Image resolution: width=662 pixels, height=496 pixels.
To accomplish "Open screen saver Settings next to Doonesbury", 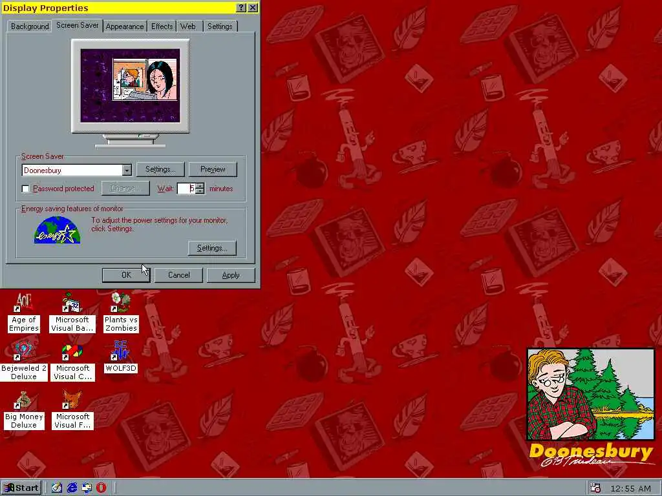I will (160, 169).
